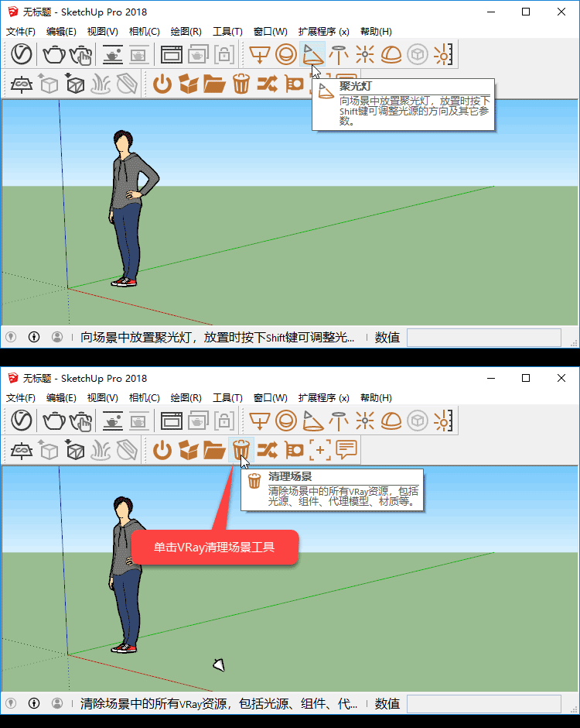The width and height of the screenshot is (580, 728).
Task: Open 视图(V) menu in 清理场景 tooltip window
Action: click(102, 397)
